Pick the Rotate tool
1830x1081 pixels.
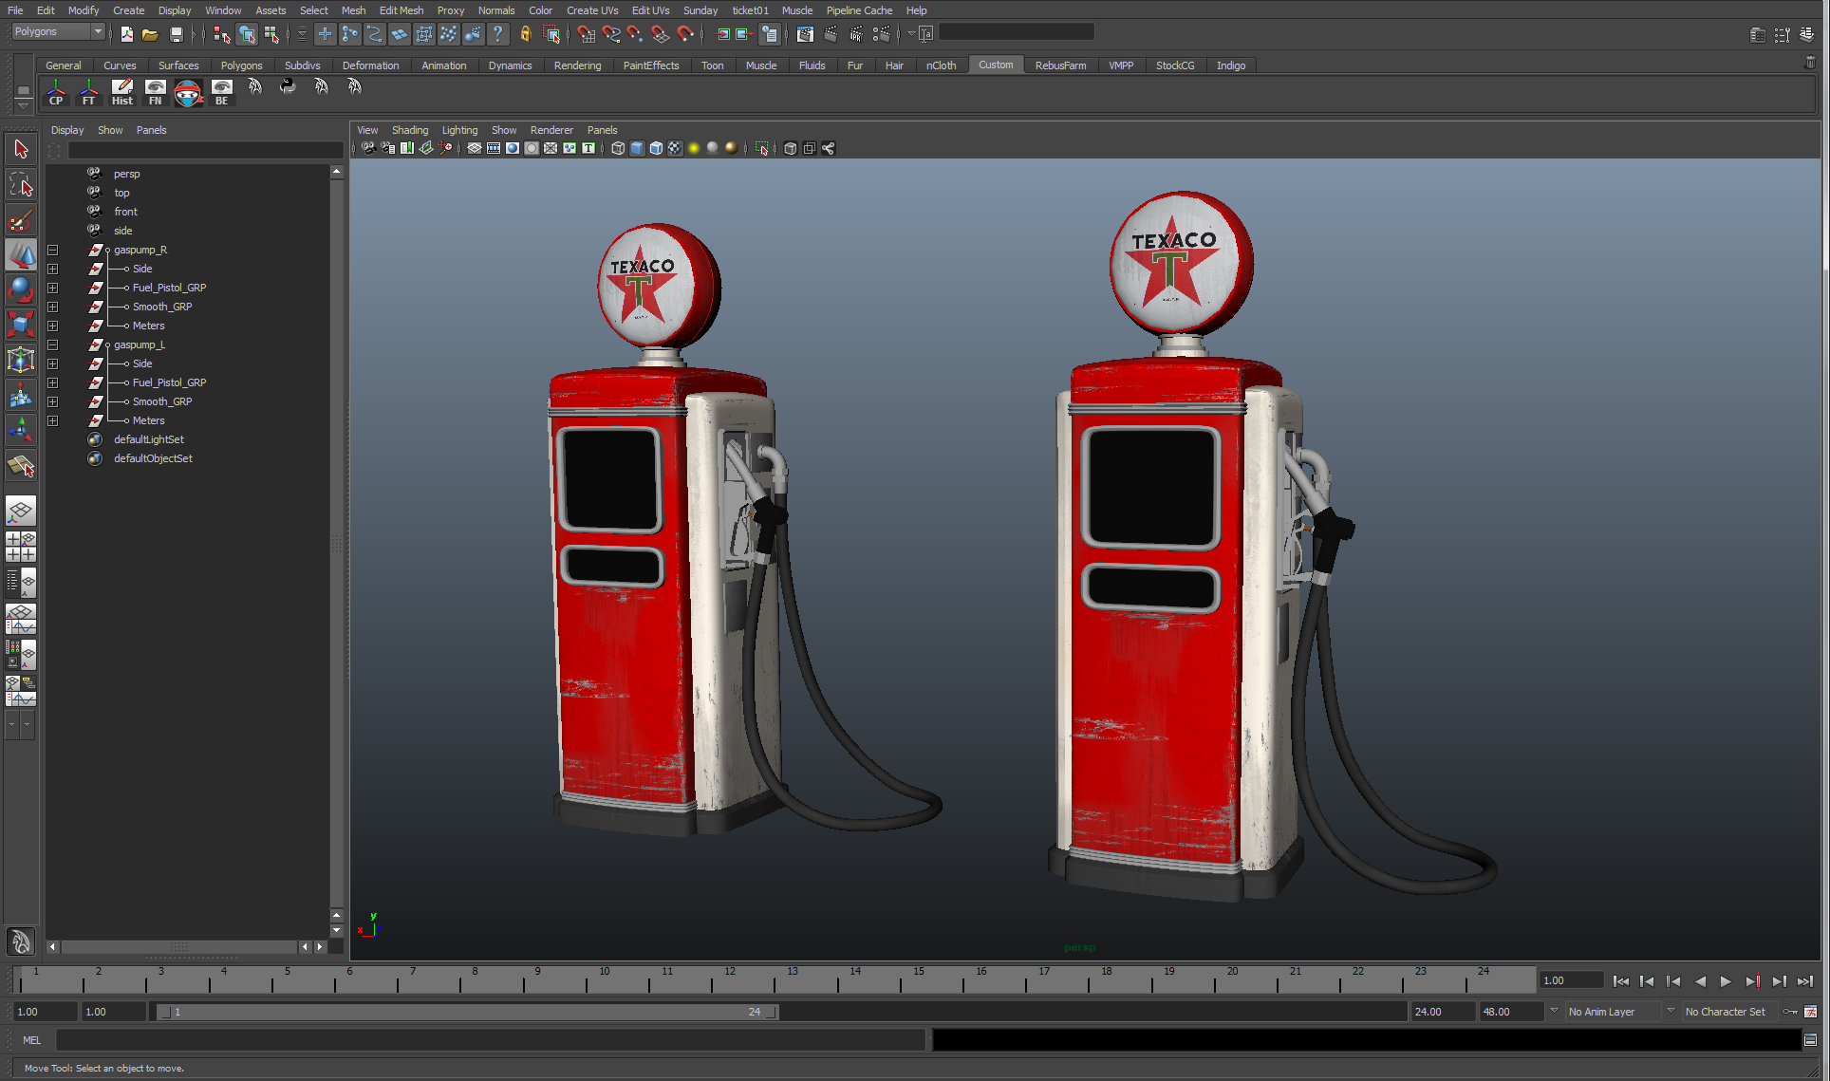[21, 289]
